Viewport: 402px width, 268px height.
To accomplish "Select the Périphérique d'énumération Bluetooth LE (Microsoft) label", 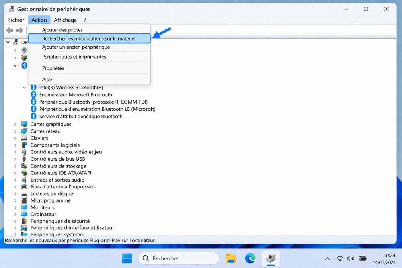I will tap(97, 109).
